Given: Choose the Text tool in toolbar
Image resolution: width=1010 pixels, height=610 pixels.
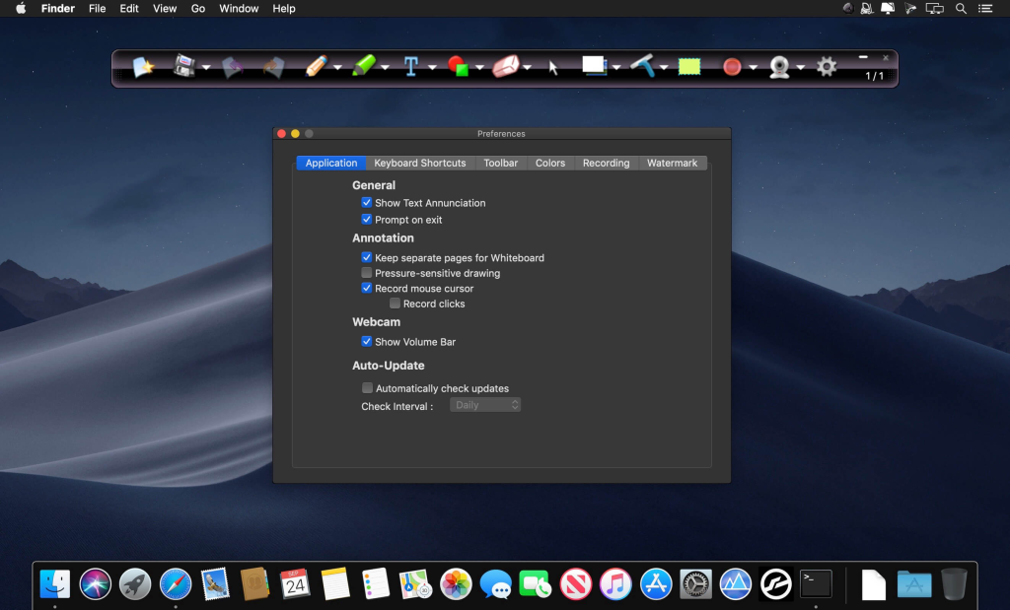Looking at the screenshot, I should click(410, 67).
